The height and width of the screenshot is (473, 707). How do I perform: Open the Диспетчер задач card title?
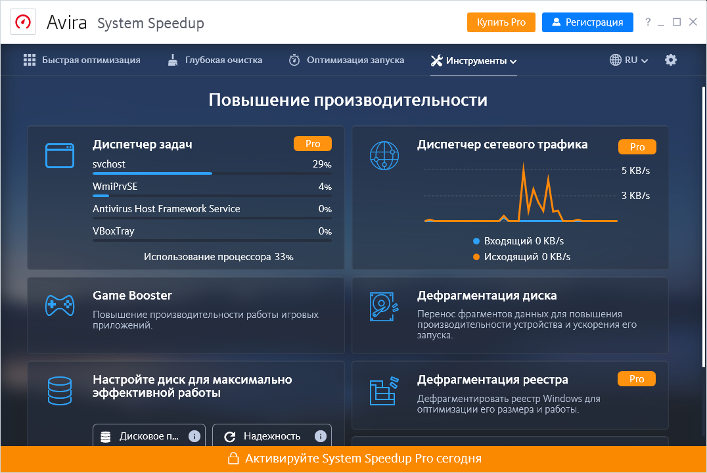143,145
